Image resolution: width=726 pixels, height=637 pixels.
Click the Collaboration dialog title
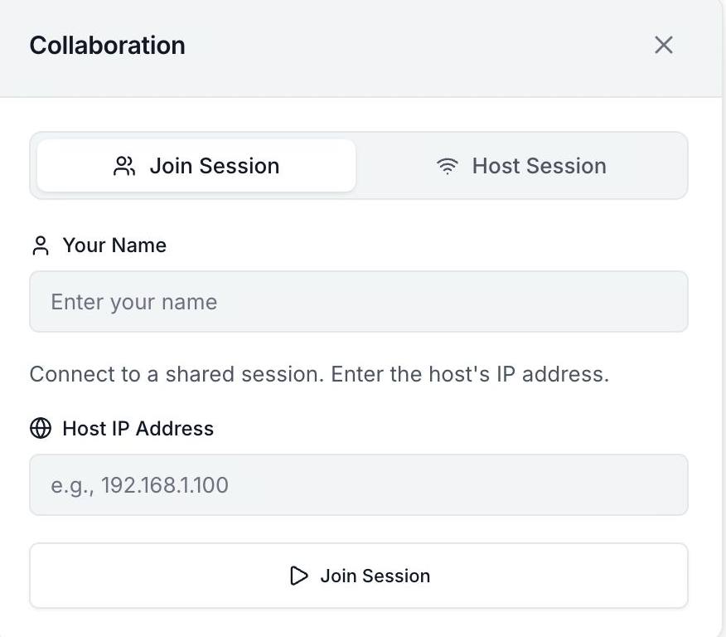click(107, 45)
